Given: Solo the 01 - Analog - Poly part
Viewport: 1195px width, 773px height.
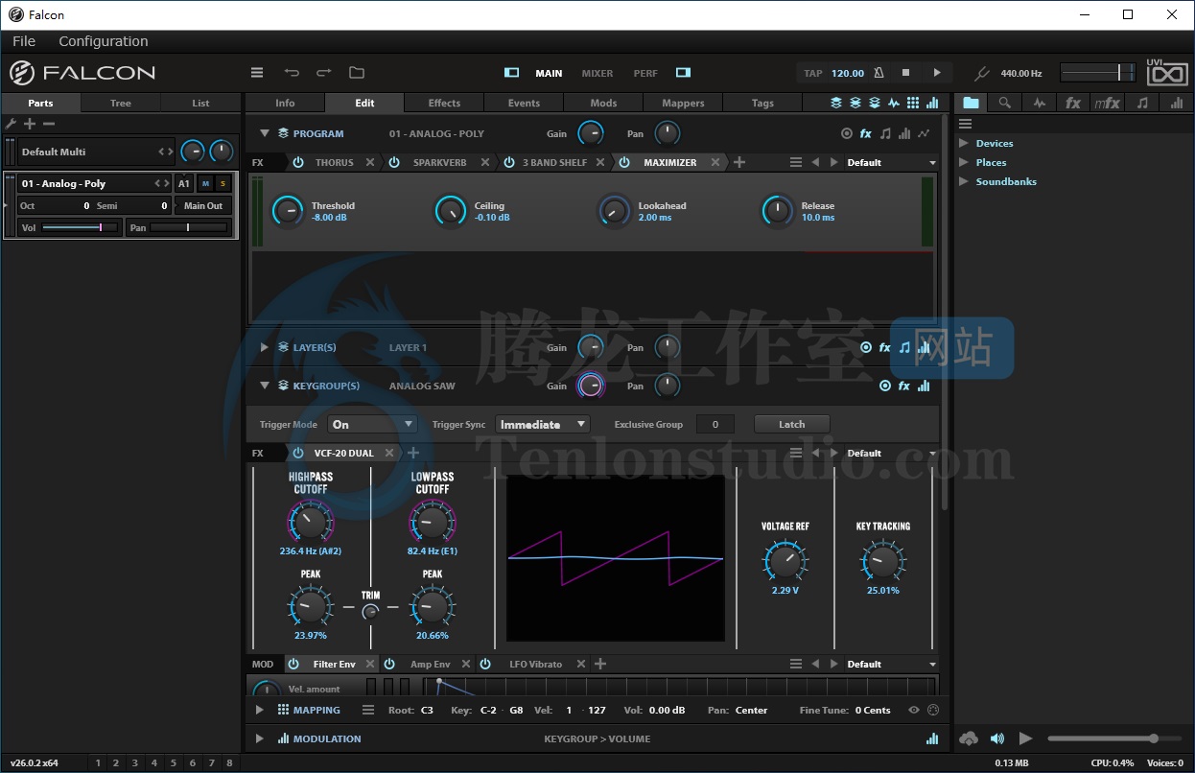Looking at the screenshot, I should 223,183.
